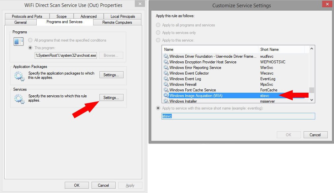Click the 'FontCache' short name cell
The width and height of the screenshot is (334, 193).
pos(269,90)
